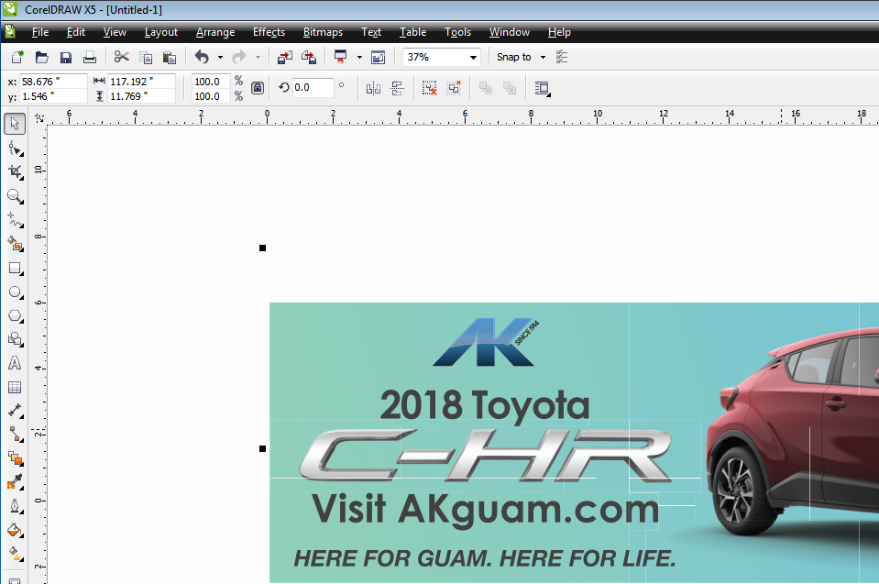The image size is (879, 584).
Task: Open the Layout menu
Action: click(x=161, y=32)
